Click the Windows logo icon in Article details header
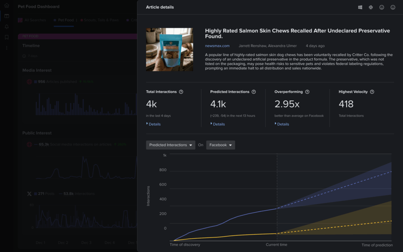Viewport: 403px width, 252px height. (360, 7)
